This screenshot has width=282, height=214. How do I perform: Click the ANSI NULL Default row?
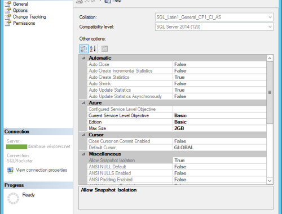coord(177,167)
